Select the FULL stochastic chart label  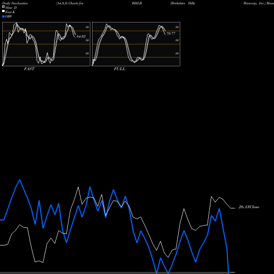click(x=119, y=69)
